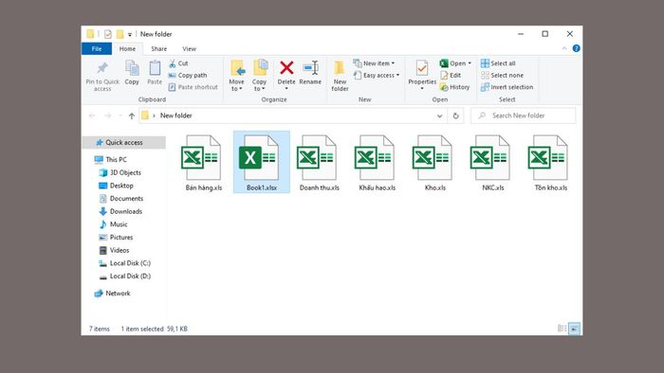Expand address bar history dropdown

(x=439, y=115)
